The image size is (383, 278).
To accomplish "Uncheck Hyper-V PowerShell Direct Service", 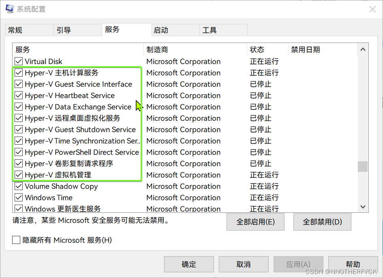I will point(19,152).
